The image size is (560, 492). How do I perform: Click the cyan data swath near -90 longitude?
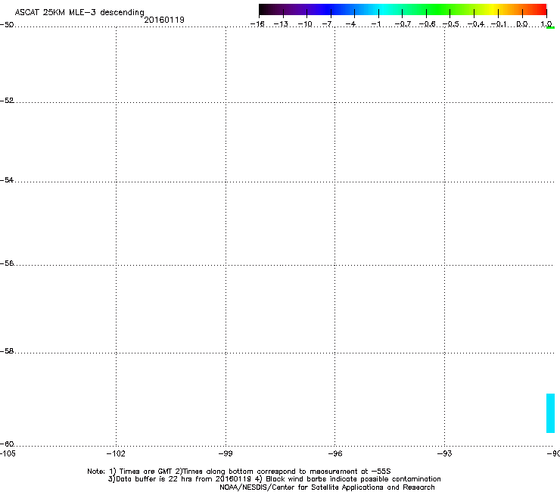(x=550, y=413)
